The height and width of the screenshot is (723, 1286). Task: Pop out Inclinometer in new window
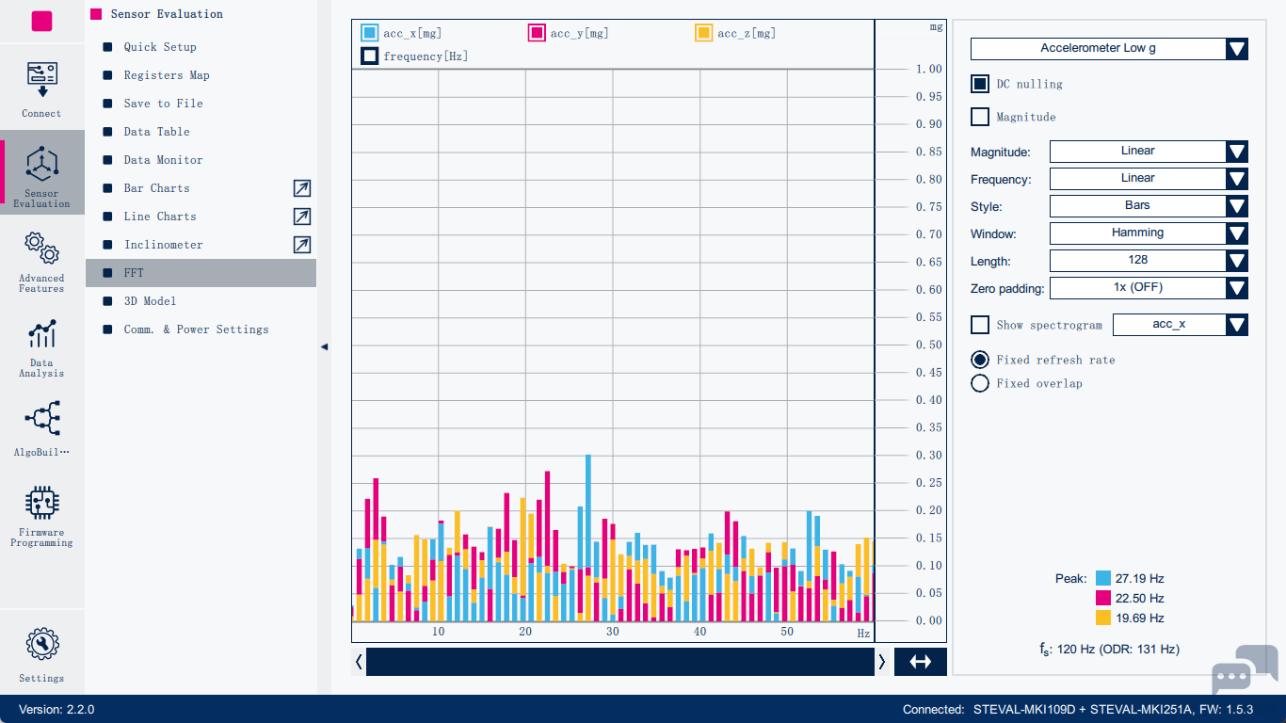click(x=301, y=245)
